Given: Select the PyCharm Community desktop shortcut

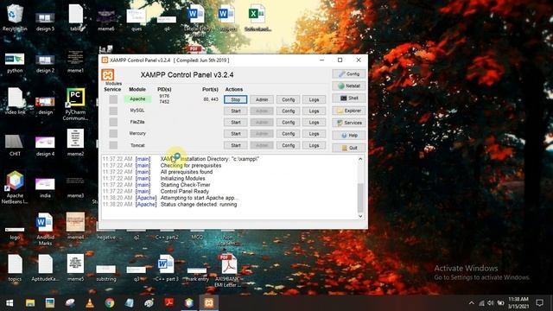Looking at the screenshot, I should click(x=75, y=104).
